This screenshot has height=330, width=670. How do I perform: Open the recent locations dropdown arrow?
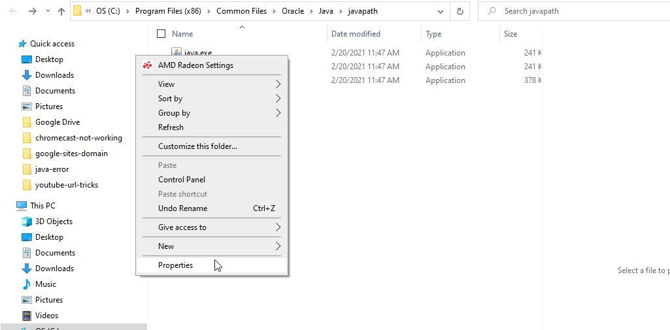[x=48, y=12]
